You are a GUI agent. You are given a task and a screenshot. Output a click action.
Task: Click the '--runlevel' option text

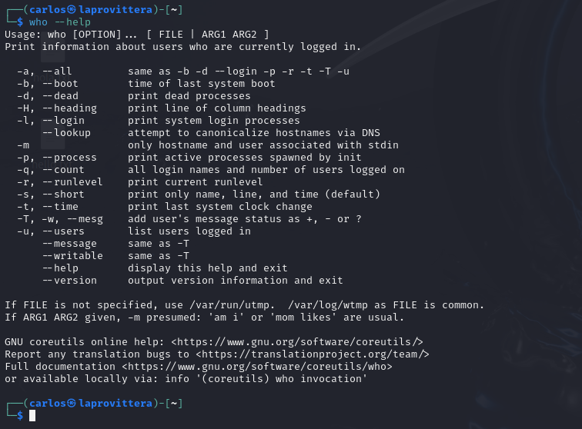coord(72,181)
